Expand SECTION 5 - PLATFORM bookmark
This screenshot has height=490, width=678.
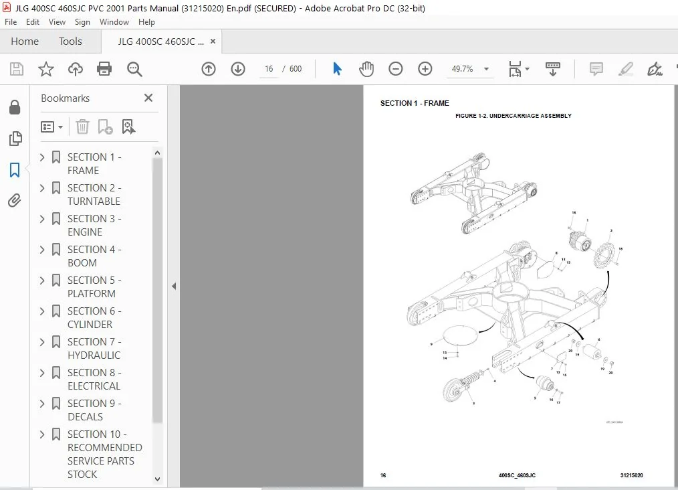[x=42, y=280]
